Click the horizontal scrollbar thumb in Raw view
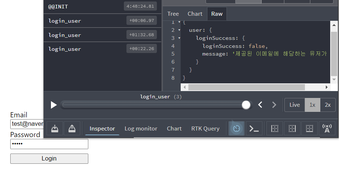The image size is (339, 174). (247, 87)
